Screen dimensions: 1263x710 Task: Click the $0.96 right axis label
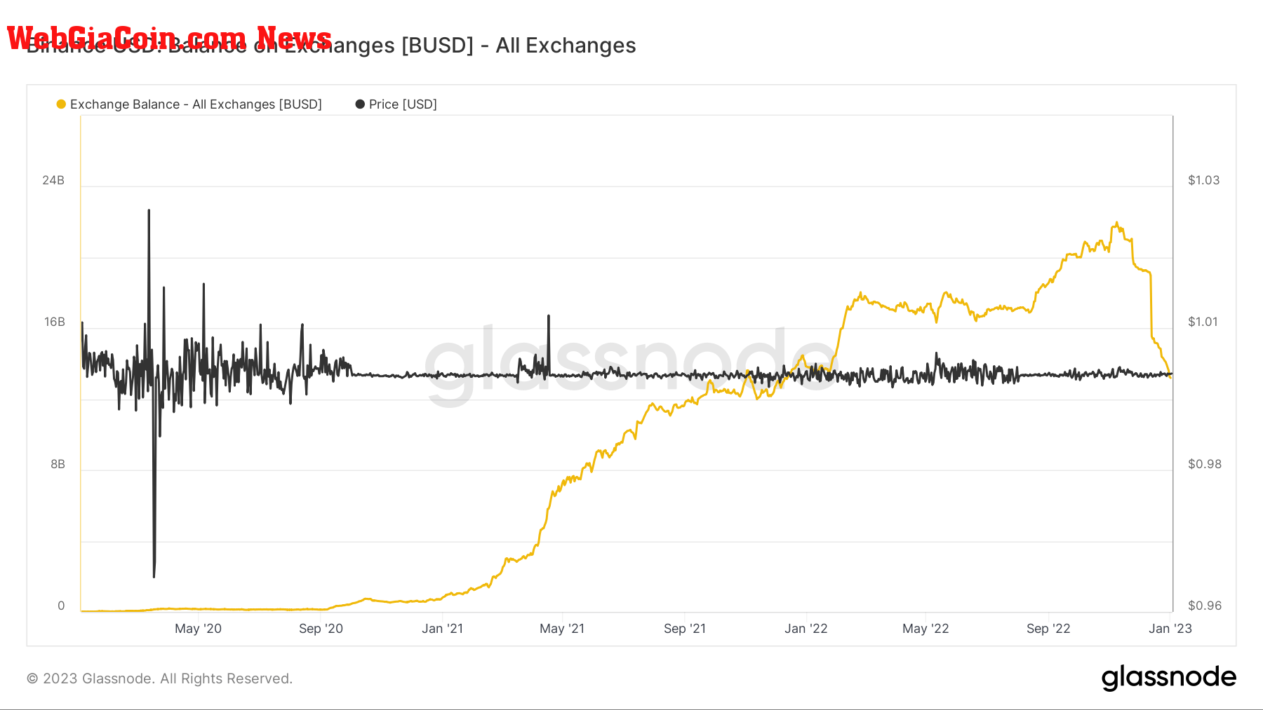point(1204,606)
